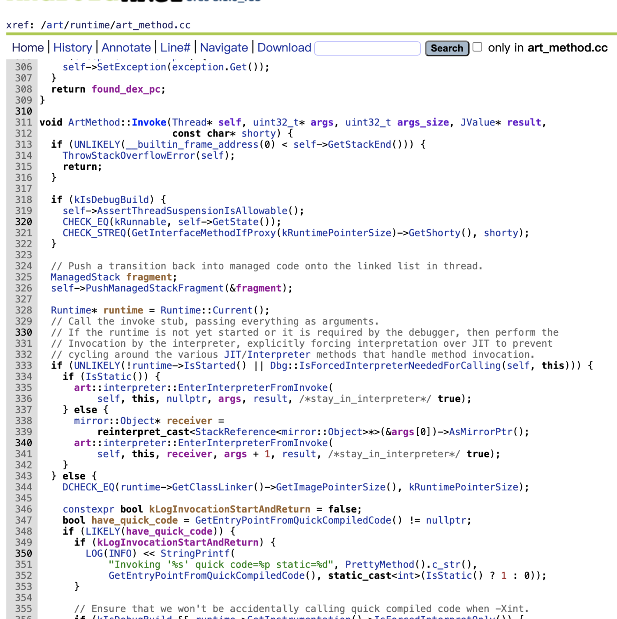Click the GetShorty symbol on line 321
The width and height of the screenshot is (617, 619).
pos(435,233)
